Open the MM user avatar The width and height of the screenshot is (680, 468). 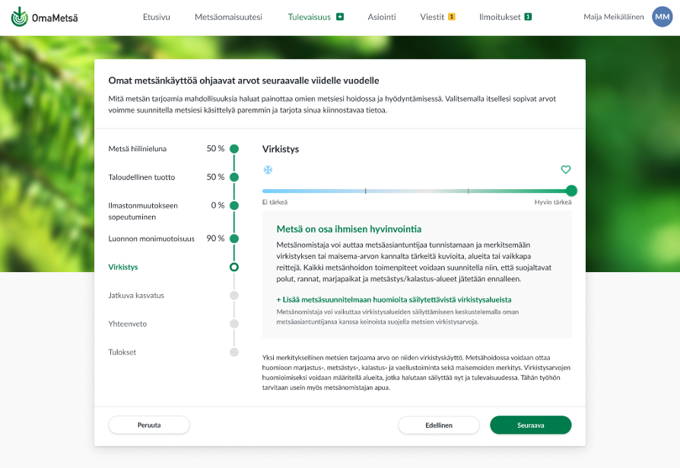point(663,17)
